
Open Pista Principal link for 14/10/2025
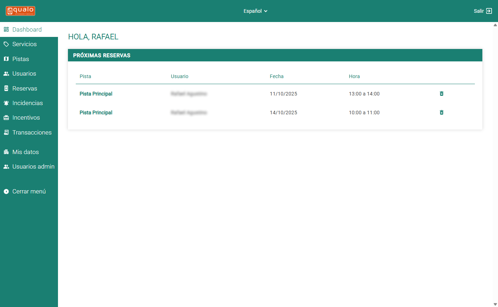(96, 113)
